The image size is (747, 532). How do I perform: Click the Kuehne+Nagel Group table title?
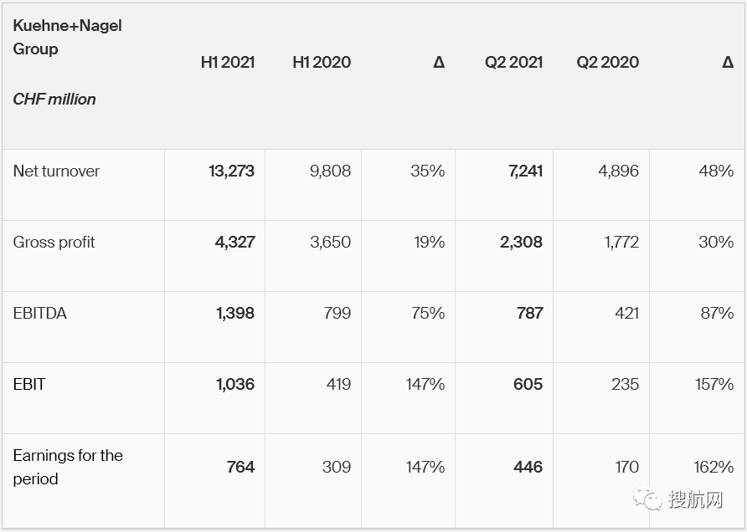pos(67,38)
